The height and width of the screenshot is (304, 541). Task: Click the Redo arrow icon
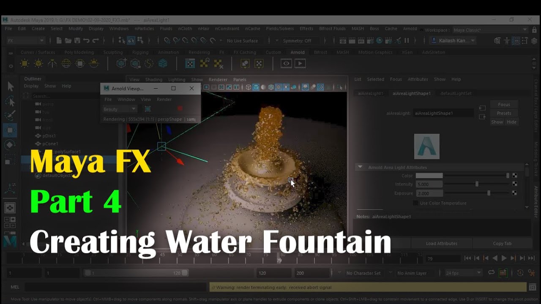(96, 41)
